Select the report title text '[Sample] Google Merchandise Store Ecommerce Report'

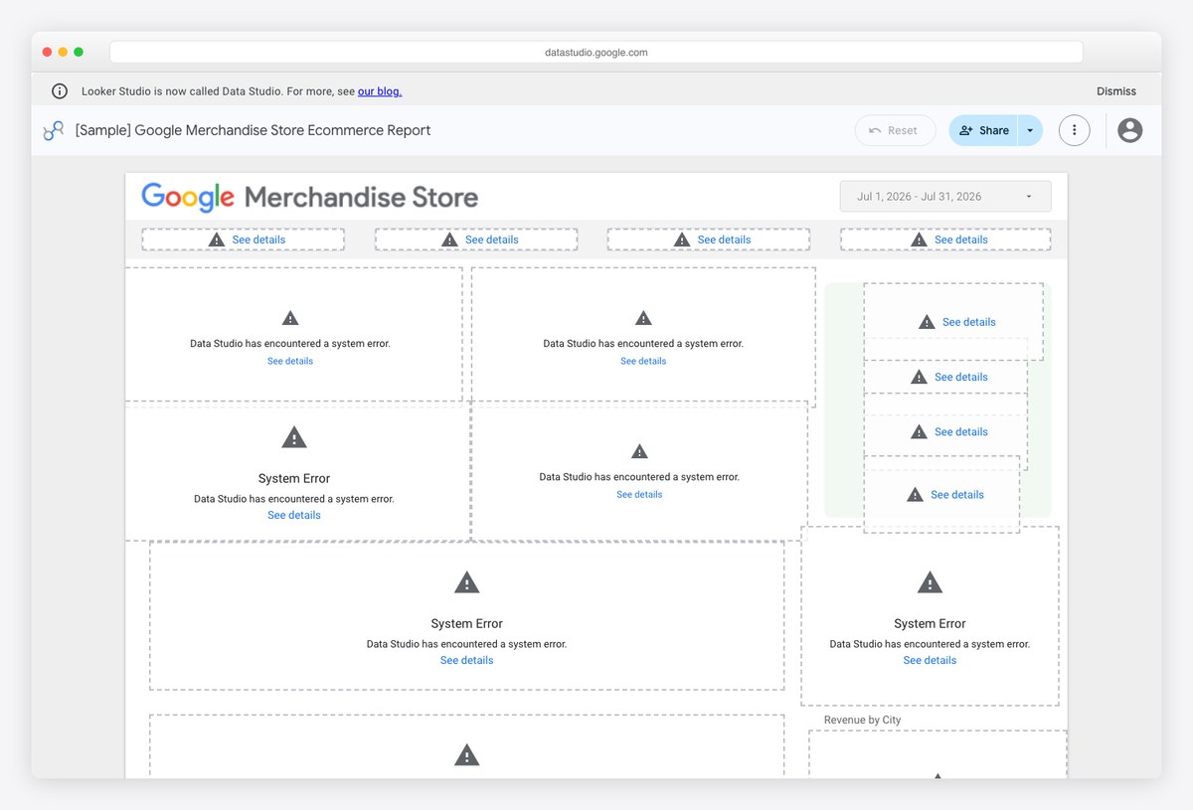point(254,130)
